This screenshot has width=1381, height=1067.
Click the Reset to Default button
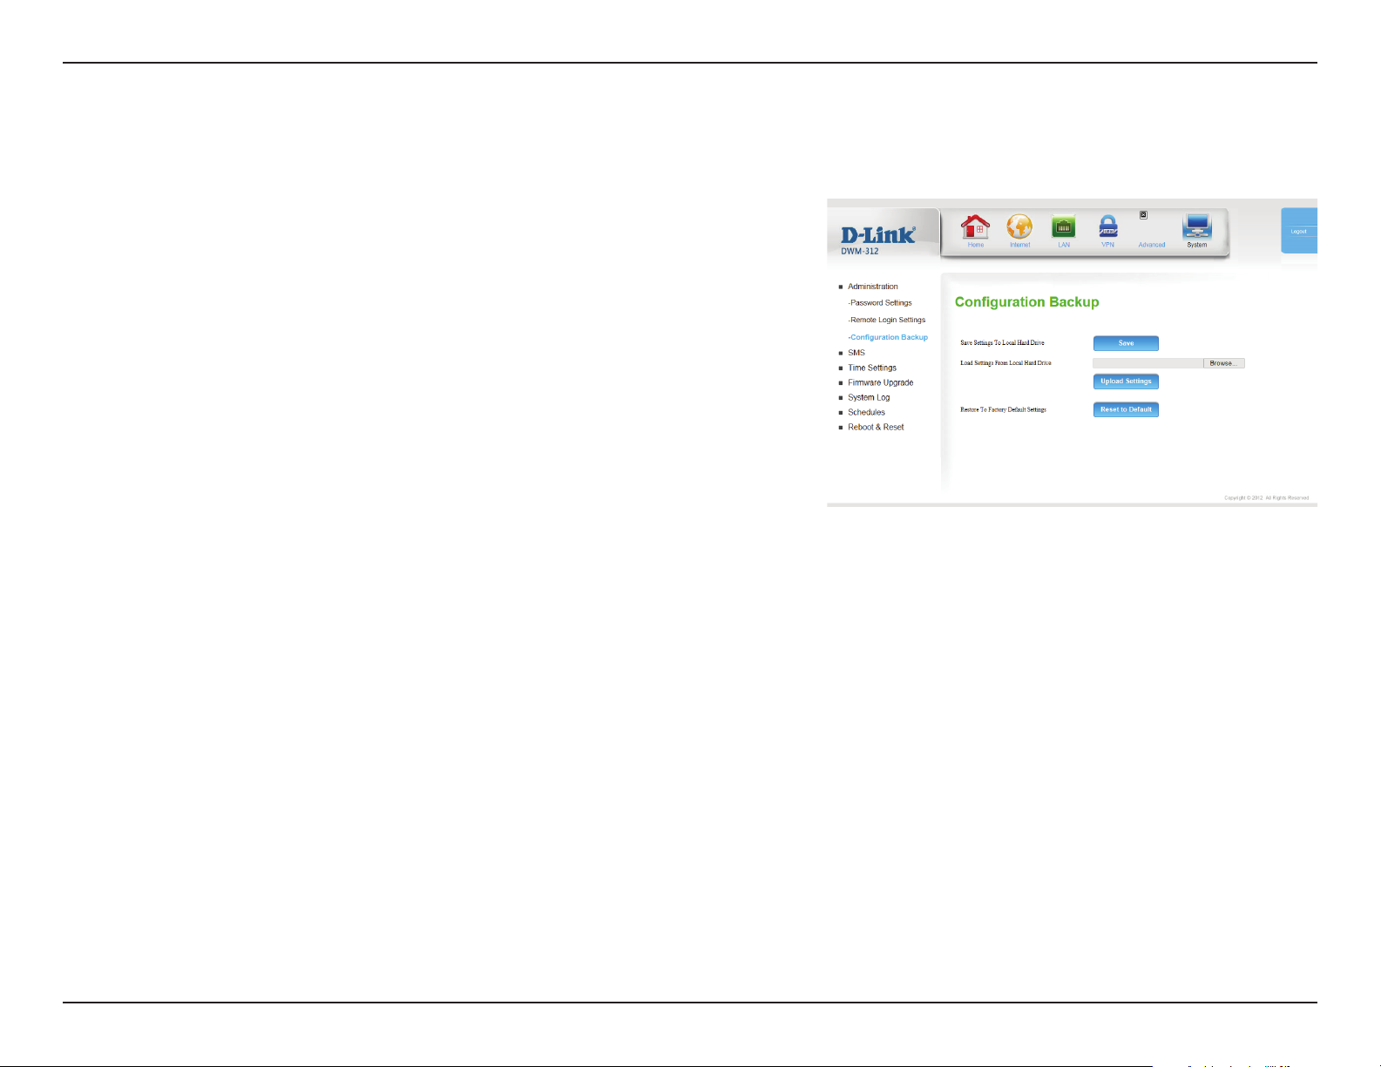[1126, 409]
